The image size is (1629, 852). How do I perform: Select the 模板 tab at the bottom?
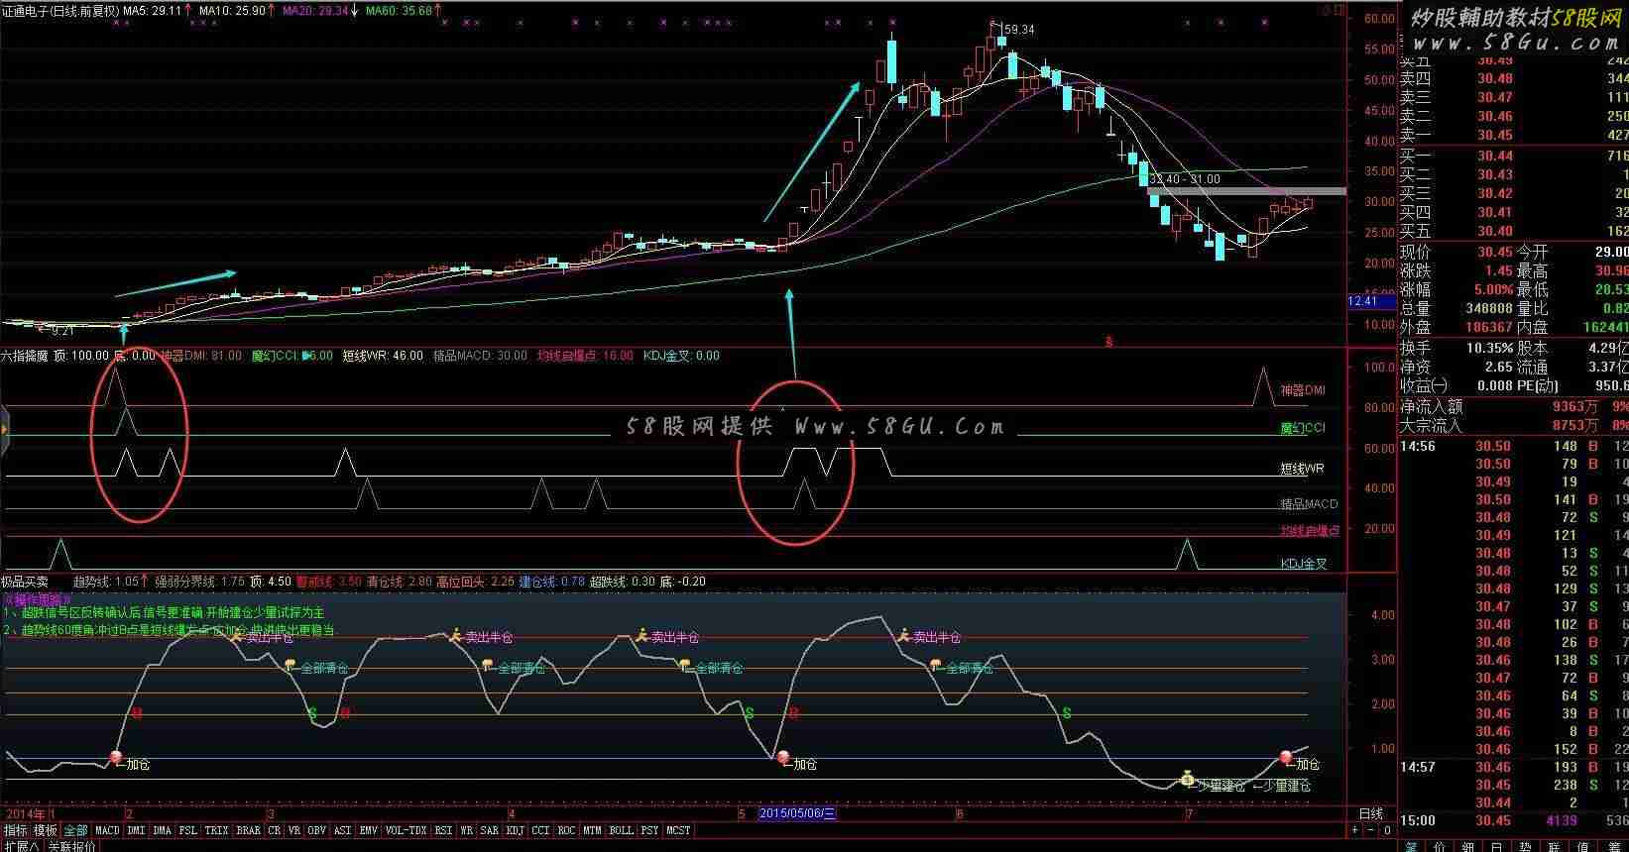pos(45,830)
